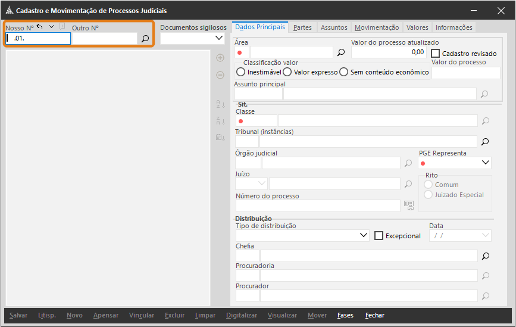Select the Inestimável radio option
The image size is (516, 327).
click(x=240, y=72)
